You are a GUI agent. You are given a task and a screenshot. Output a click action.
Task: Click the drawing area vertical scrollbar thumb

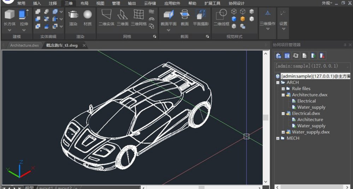266,117
